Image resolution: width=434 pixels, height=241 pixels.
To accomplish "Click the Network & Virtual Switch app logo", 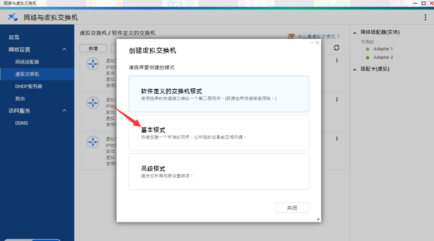I will tap(13, 17).
